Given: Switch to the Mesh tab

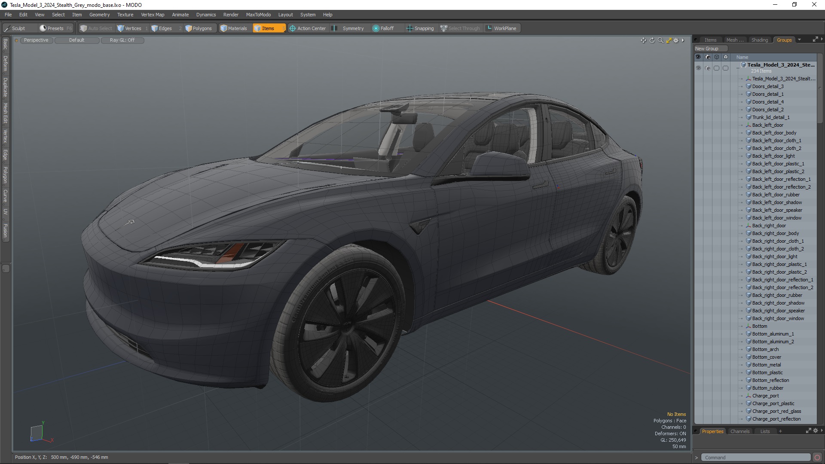Looking at the screenshot, I should (x=734, y=40).
